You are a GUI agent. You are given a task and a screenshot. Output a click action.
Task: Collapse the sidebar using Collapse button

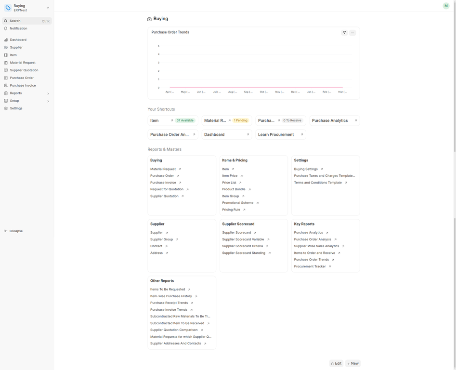pos(13,231)
